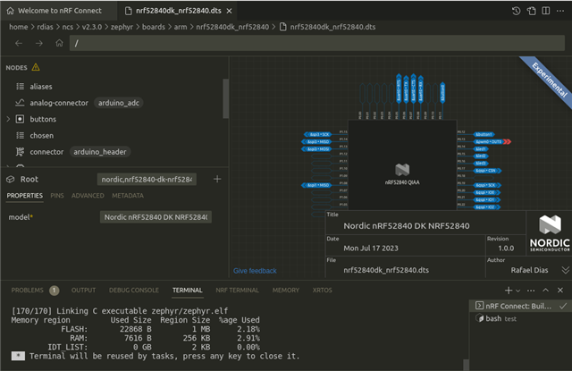
Task: Split the editor layout
Action: click(x=546, y=11)
